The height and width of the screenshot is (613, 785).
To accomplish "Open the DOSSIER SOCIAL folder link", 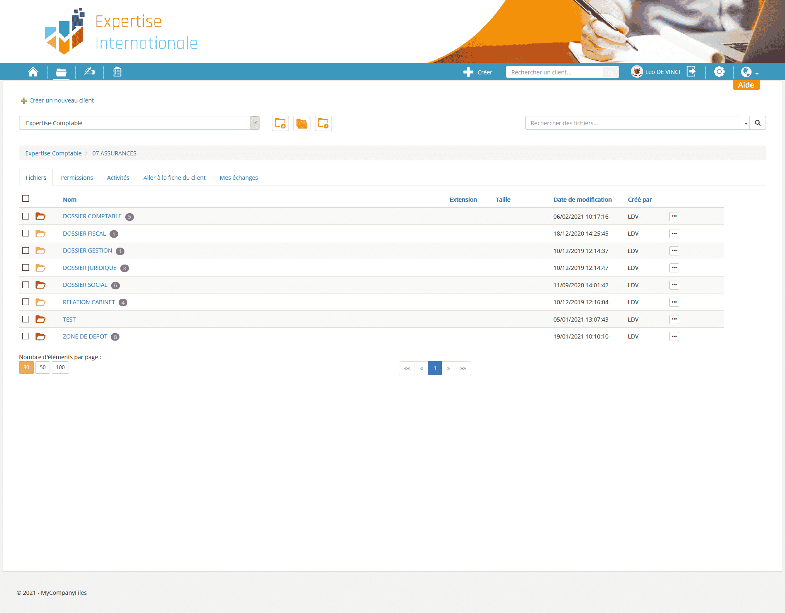I will [85, 285].
